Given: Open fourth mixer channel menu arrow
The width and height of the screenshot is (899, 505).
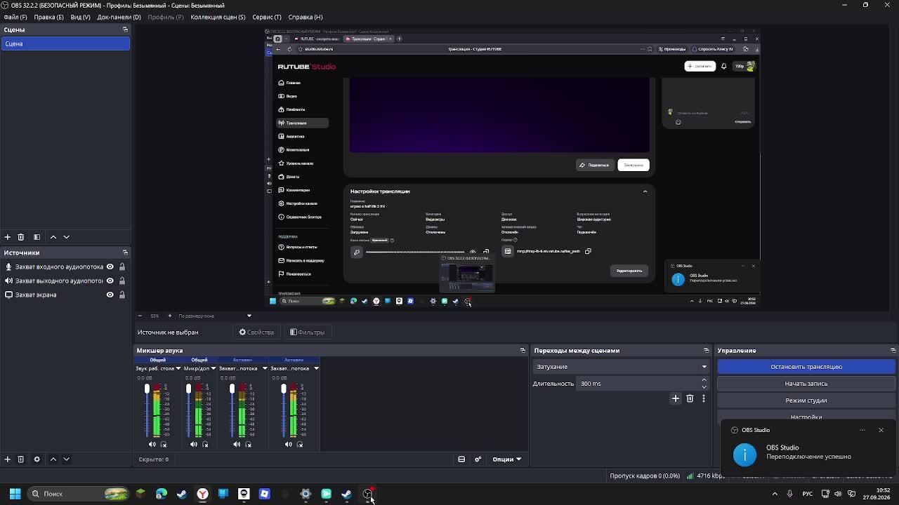Looking at the screenshot, I should (316, 368).
